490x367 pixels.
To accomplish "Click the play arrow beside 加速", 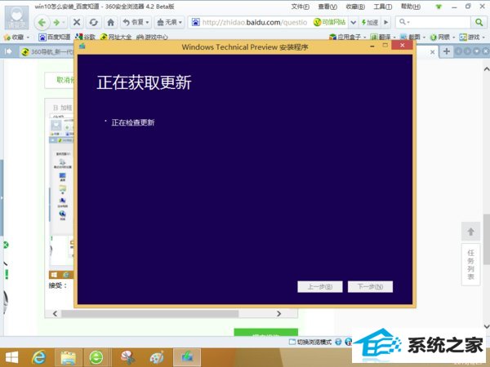I will (386, 23).
